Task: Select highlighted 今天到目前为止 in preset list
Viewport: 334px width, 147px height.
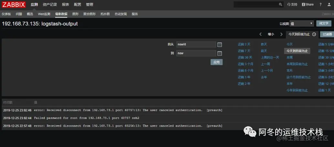Action: click(x=297, y=51)
